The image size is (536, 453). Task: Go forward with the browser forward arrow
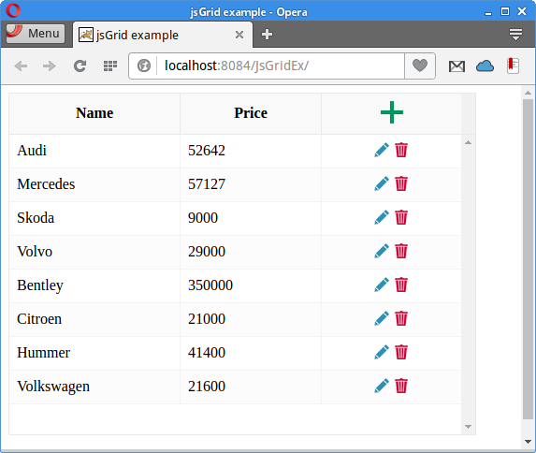click(x=50, y=66)
